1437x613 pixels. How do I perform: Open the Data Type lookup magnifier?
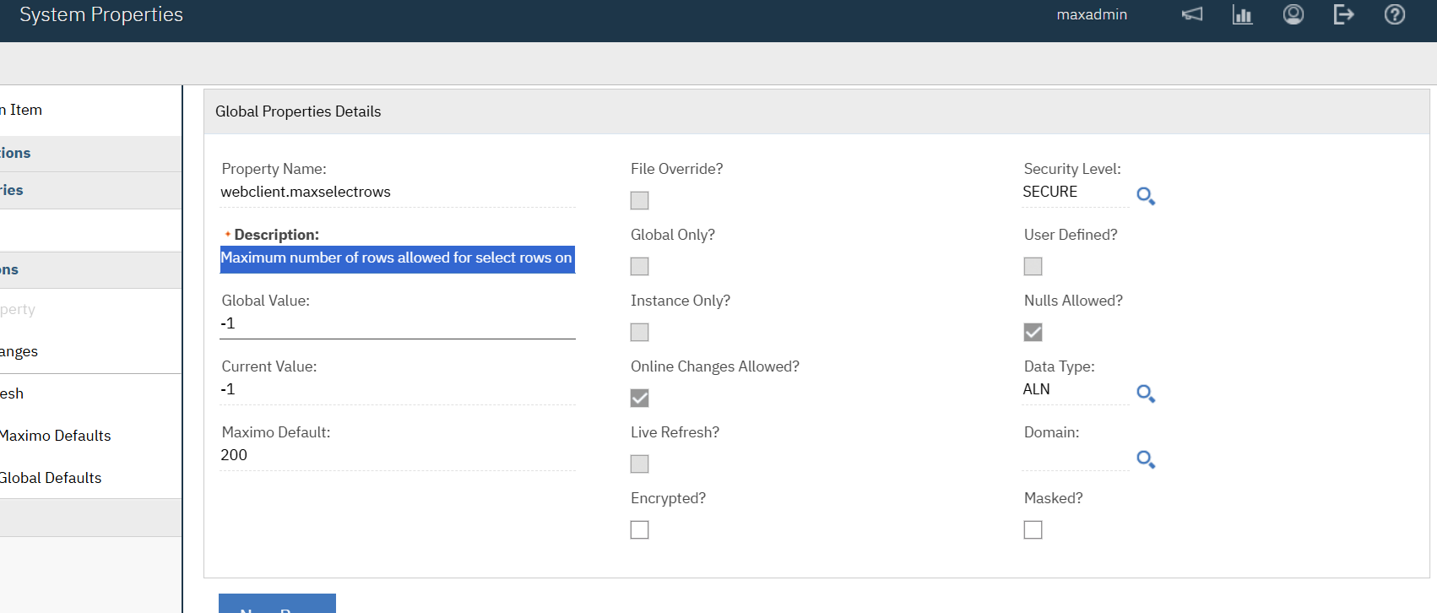[x=1145, y=393]
